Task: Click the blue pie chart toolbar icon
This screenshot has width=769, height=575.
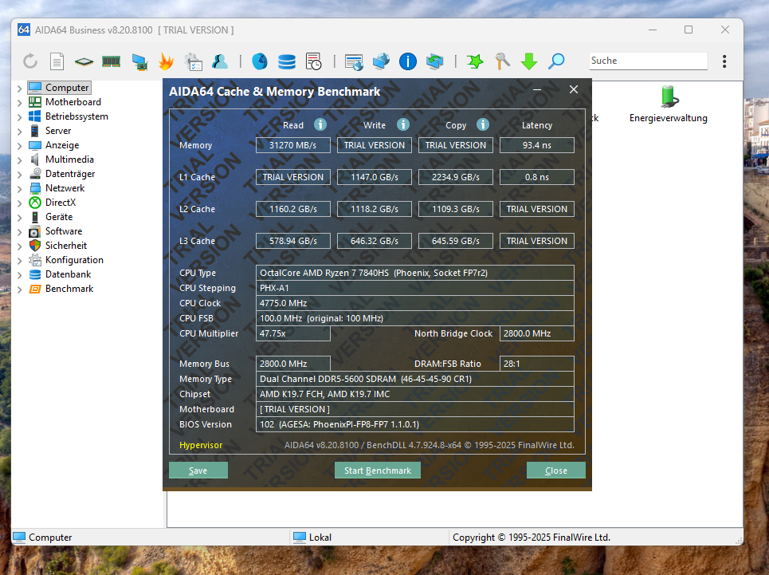Action: [260, 61]
